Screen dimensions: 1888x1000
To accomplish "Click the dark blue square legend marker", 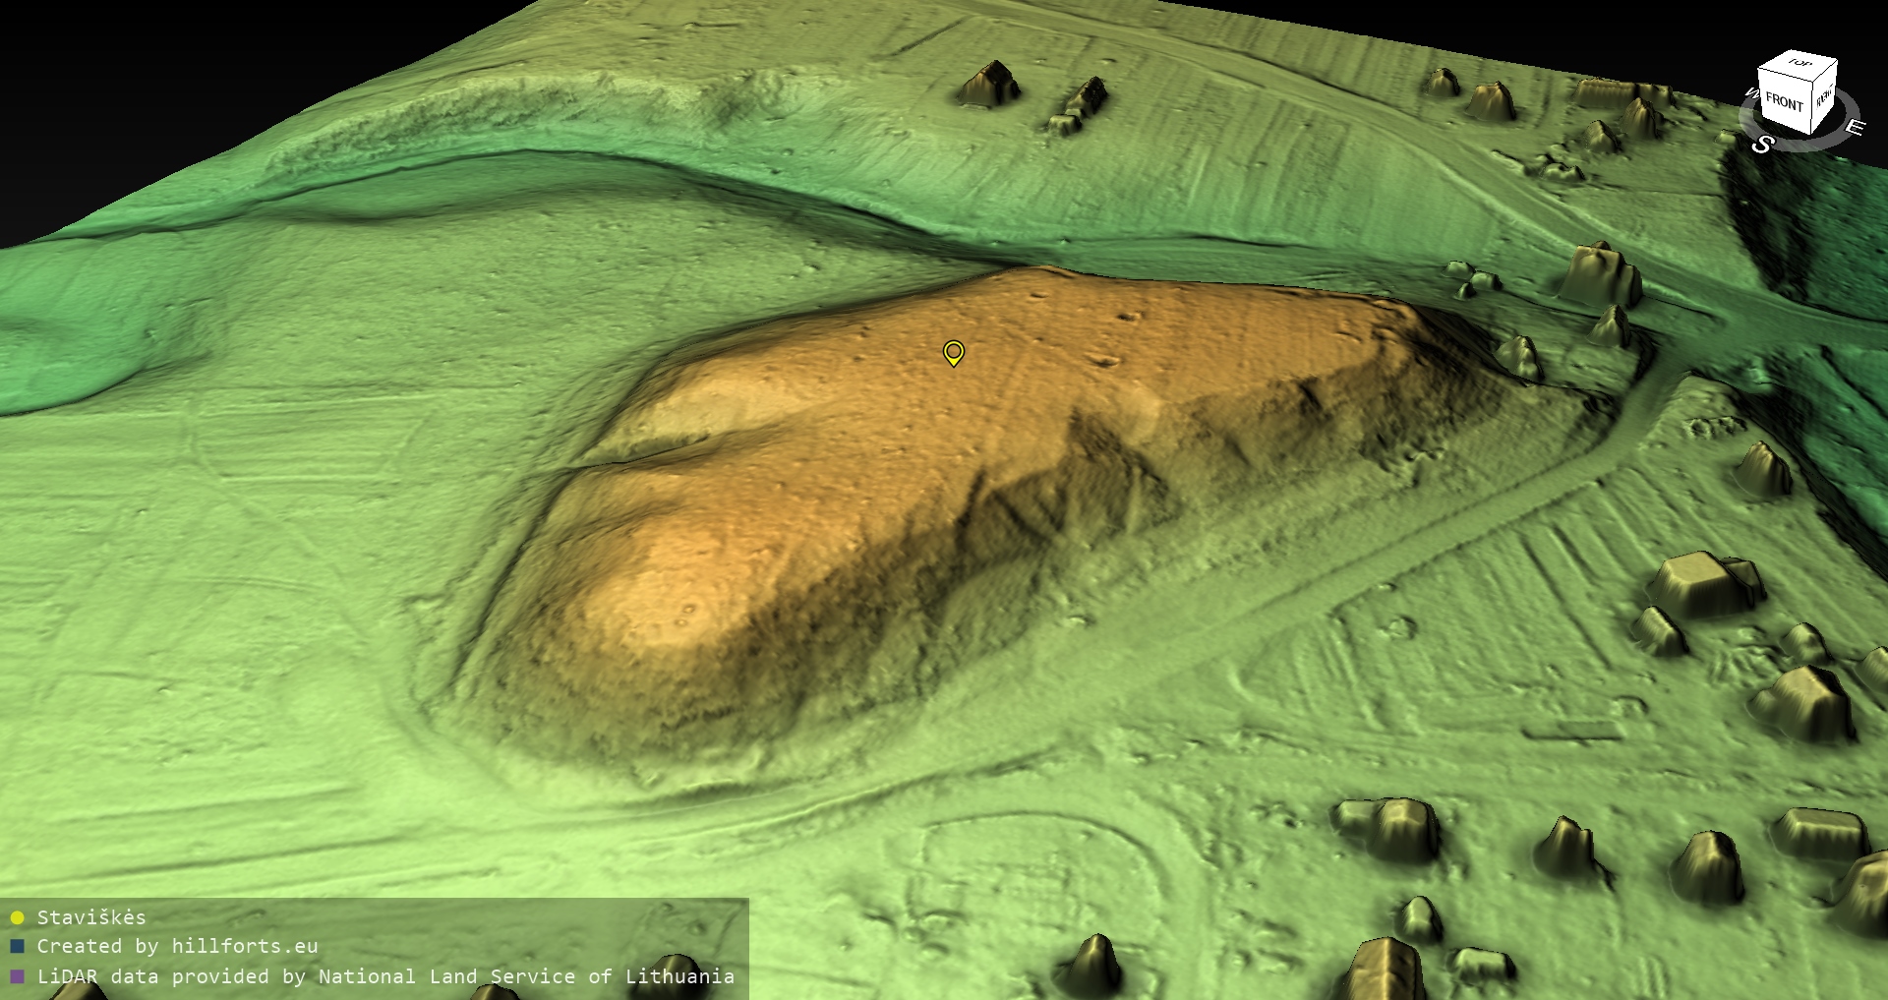I will [17, 947].
